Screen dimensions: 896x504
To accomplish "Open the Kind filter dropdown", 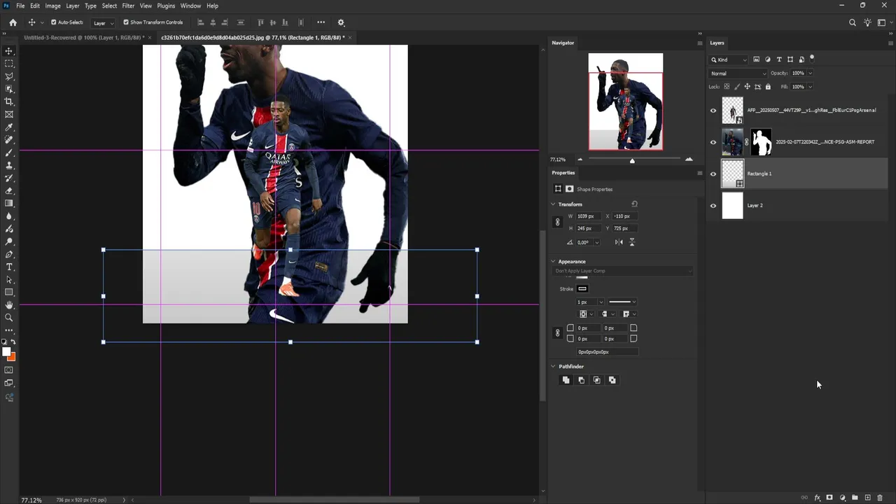I will click(x=730, y=59).
